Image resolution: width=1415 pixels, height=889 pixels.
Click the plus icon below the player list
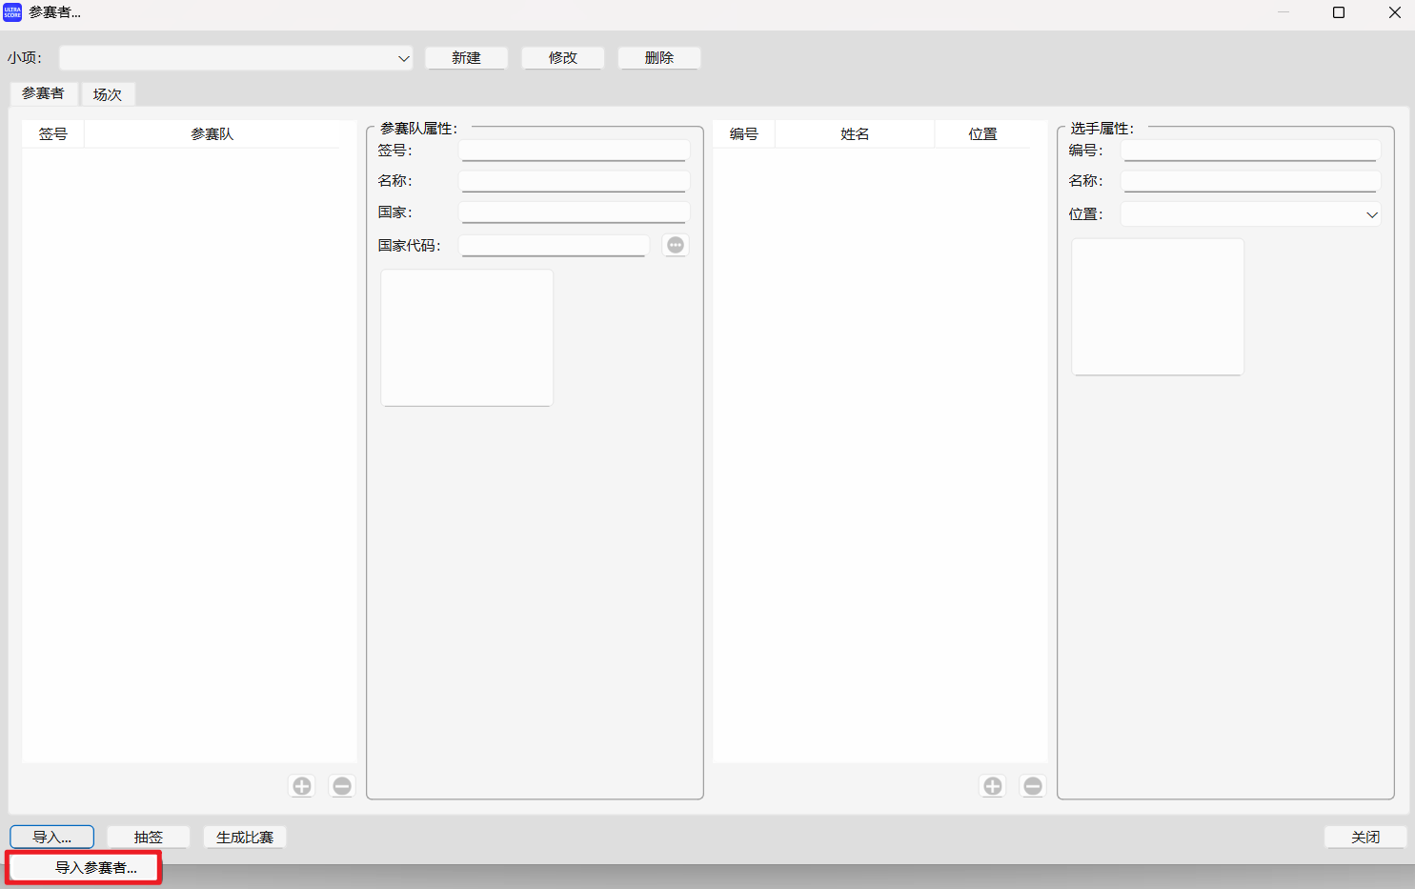(x=992, y=785)
